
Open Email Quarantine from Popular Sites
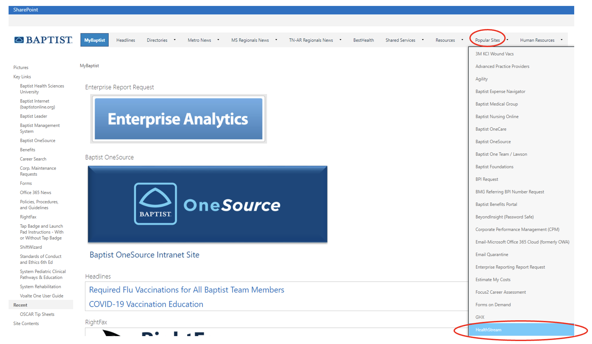[491, 255]
